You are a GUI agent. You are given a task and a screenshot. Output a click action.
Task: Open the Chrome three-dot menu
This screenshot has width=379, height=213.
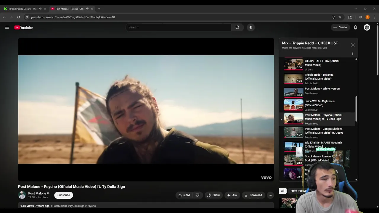[x=375, y=17]
